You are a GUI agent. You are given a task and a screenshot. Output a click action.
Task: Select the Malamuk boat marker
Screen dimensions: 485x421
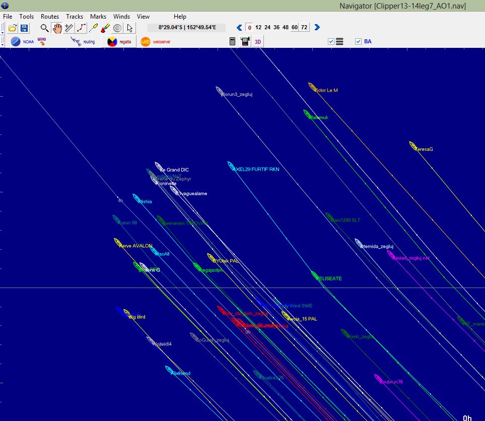tap(307, 114)
